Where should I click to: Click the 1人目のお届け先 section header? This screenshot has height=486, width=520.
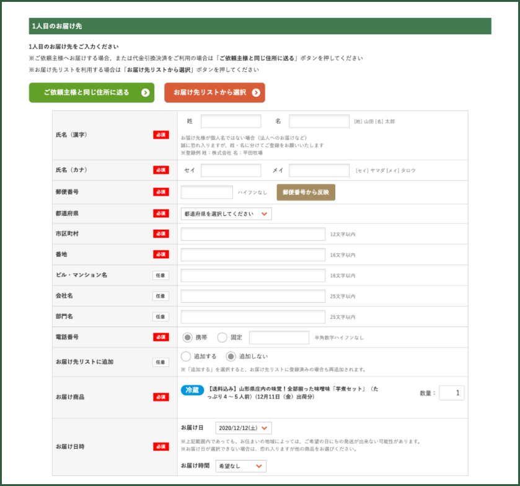pyautogui.click(x=260, y=26)
